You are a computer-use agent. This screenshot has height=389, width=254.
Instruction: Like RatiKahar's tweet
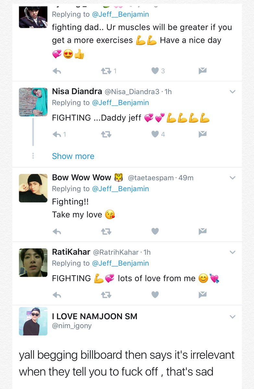155,295
